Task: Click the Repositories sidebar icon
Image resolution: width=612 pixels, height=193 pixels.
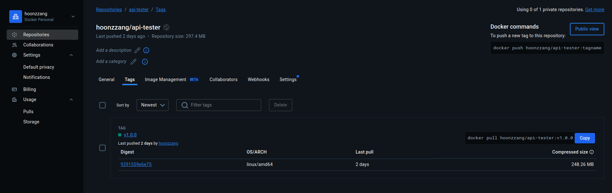Action: (14, 35)
